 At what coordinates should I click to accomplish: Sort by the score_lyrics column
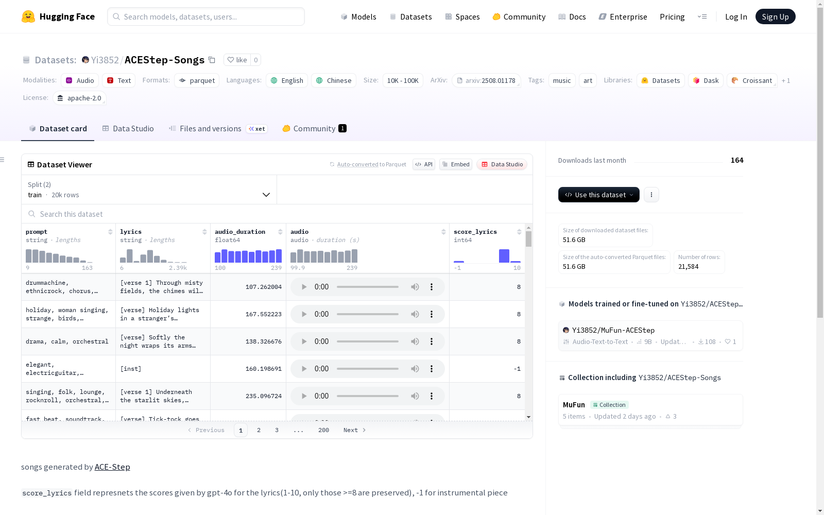pos(519,232)
